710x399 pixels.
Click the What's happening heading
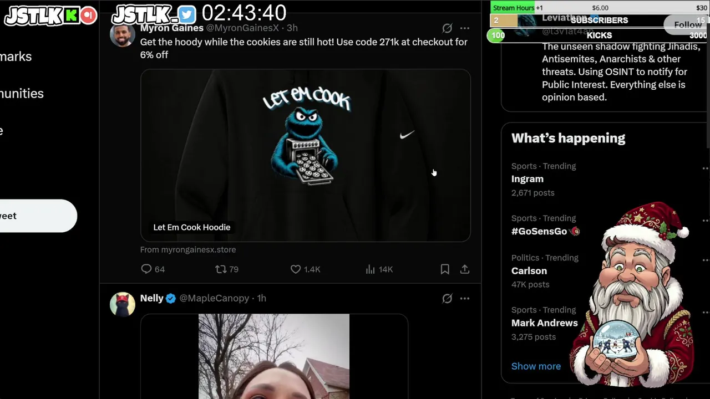click(568, 138)
